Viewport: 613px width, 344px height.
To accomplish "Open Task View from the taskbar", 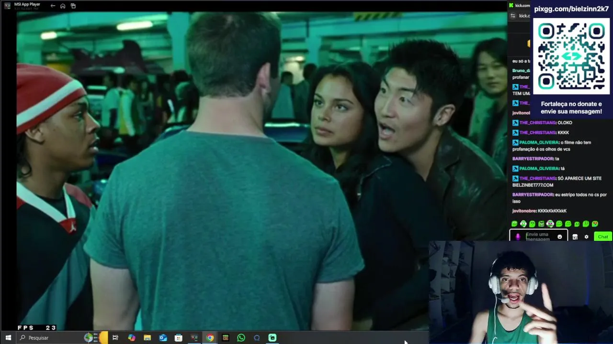I will [x=115, y=338].
